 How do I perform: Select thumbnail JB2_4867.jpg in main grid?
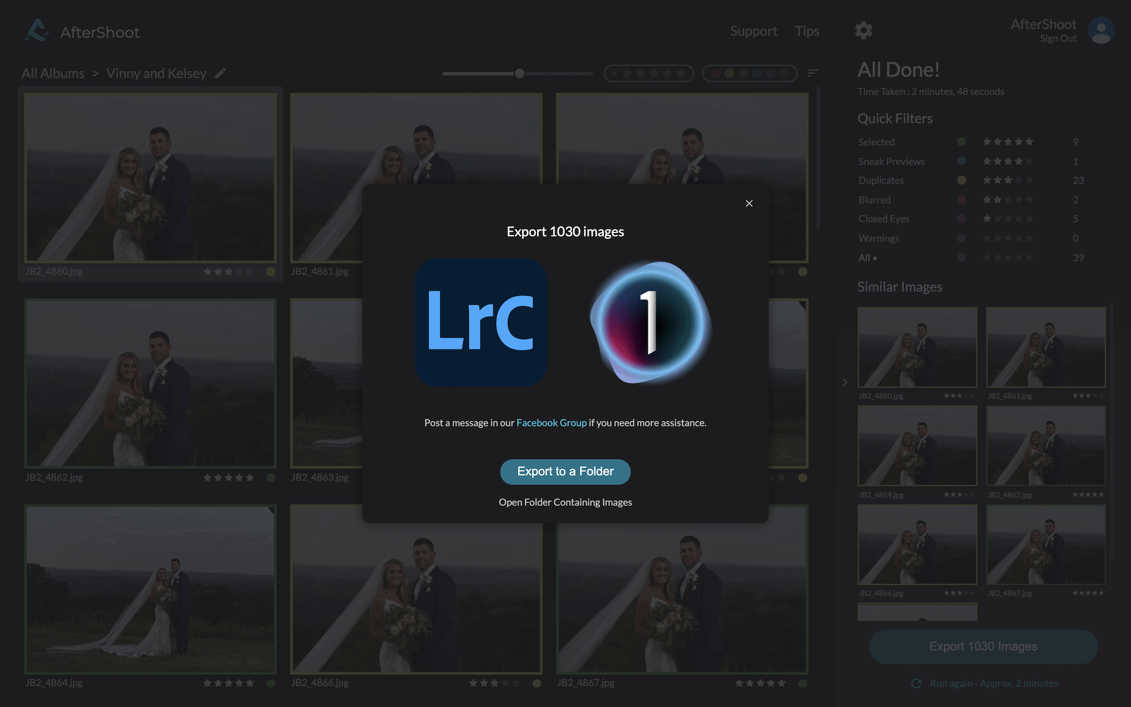pos(682,589)
